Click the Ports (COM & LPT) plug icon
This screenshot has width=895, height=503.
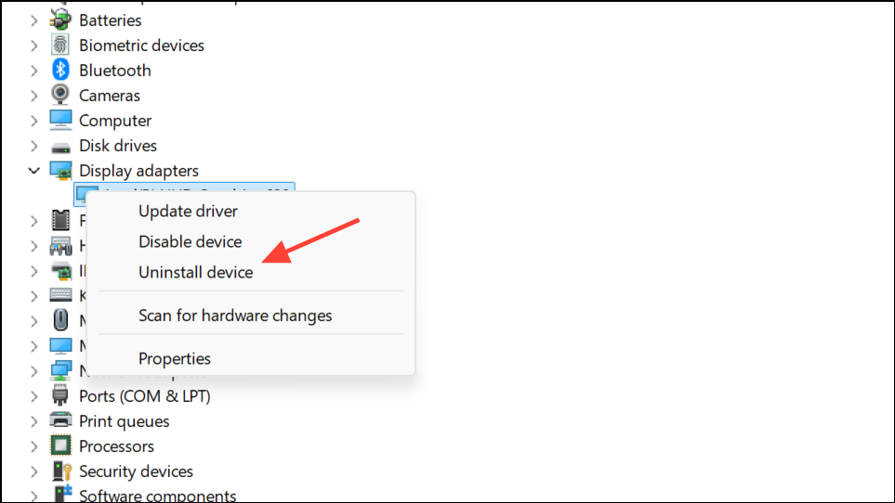coord(60,395)
